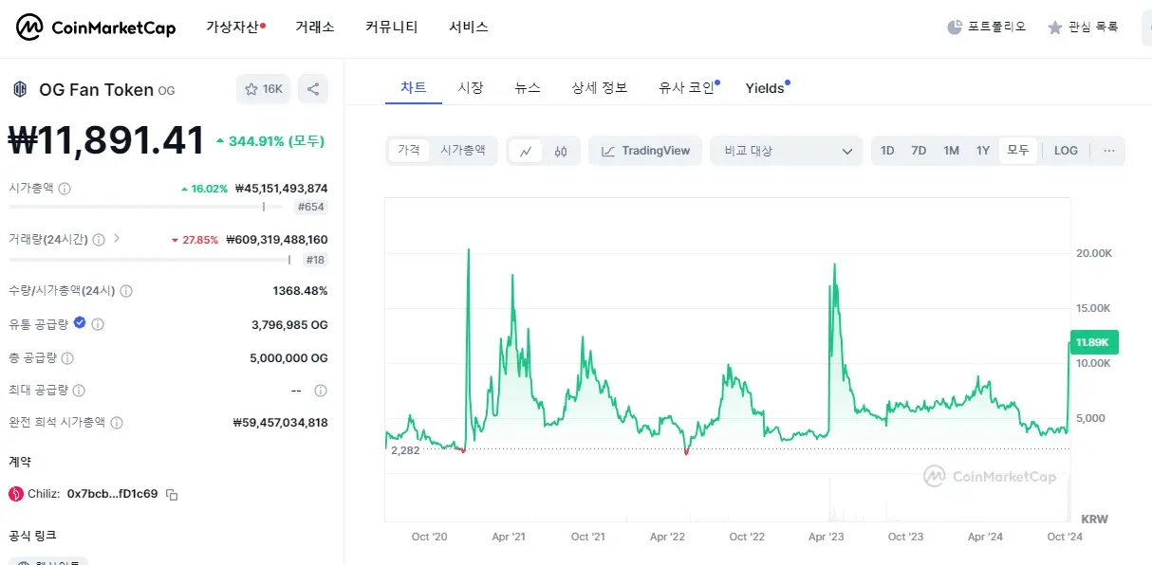1152x565 pixels.
Task: Switch chart to candlestick view icon
Action: tap(561, 151)
